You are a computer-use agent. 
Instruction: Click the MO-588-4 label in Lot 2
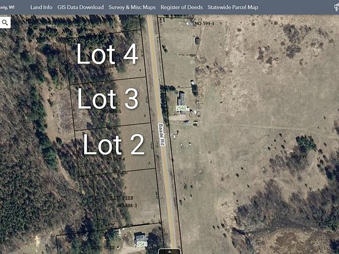point(115,159)
